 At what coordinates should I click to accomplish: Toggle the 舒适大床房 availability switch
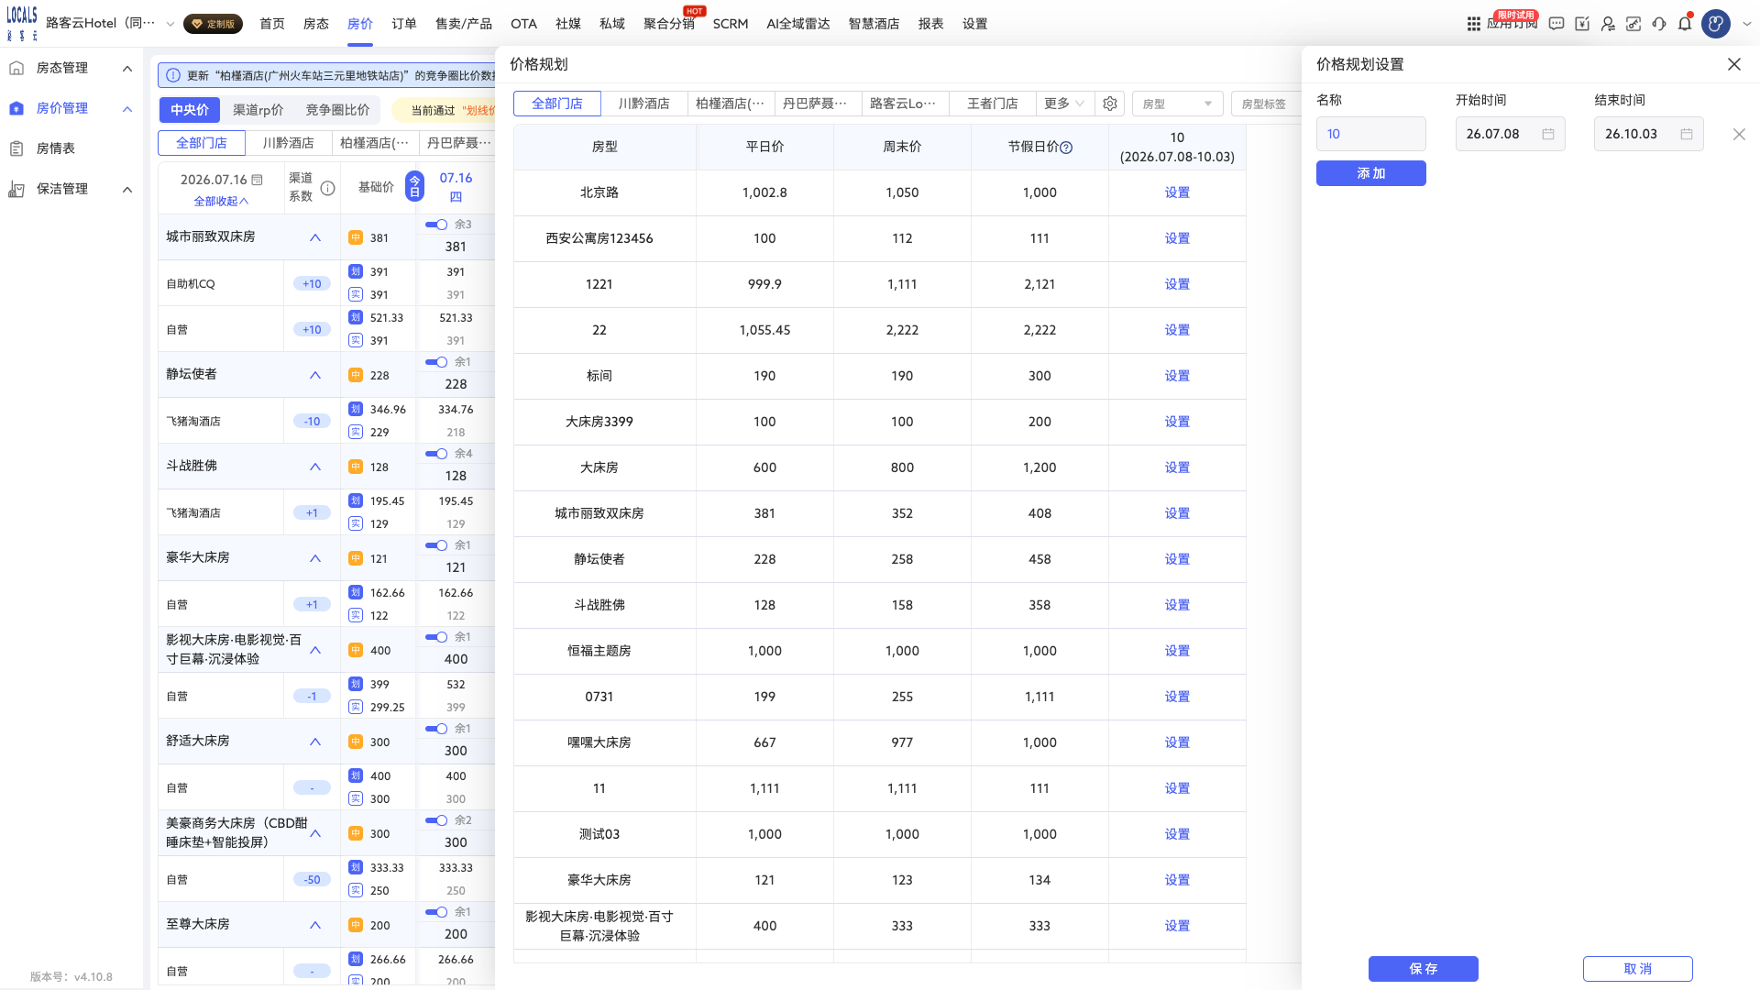[436, 729]
